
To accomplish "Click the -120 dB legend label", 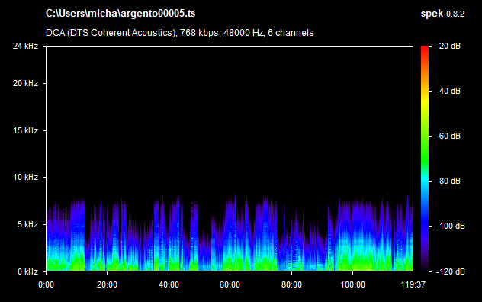I will [451, 271].
